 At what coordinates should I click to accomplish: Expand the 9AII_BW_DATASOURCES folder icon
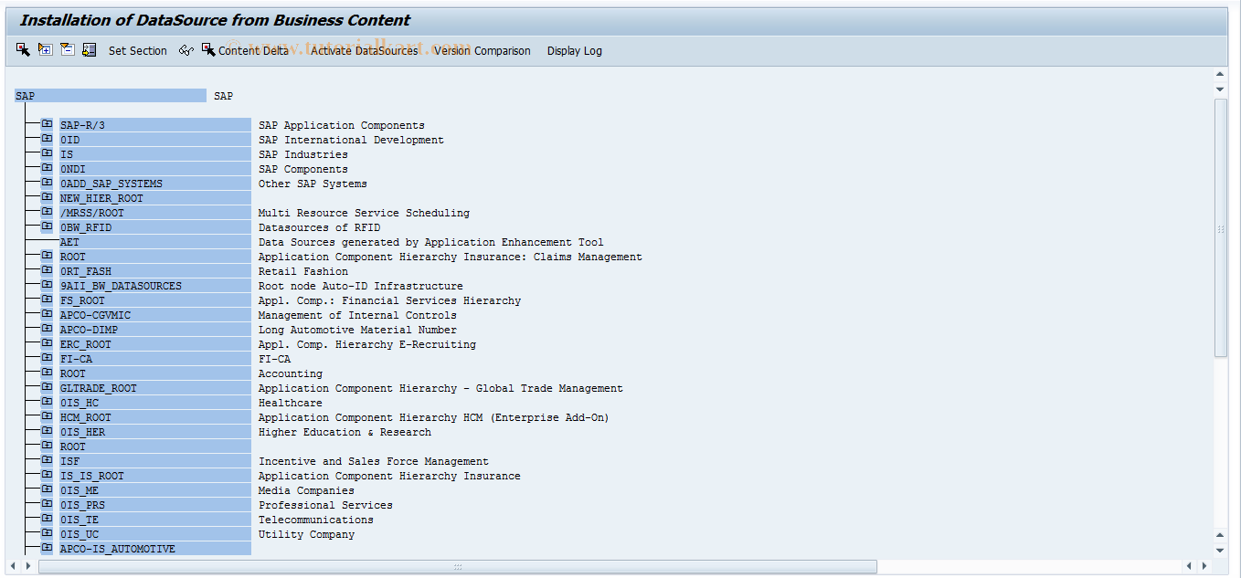point(47,285)
